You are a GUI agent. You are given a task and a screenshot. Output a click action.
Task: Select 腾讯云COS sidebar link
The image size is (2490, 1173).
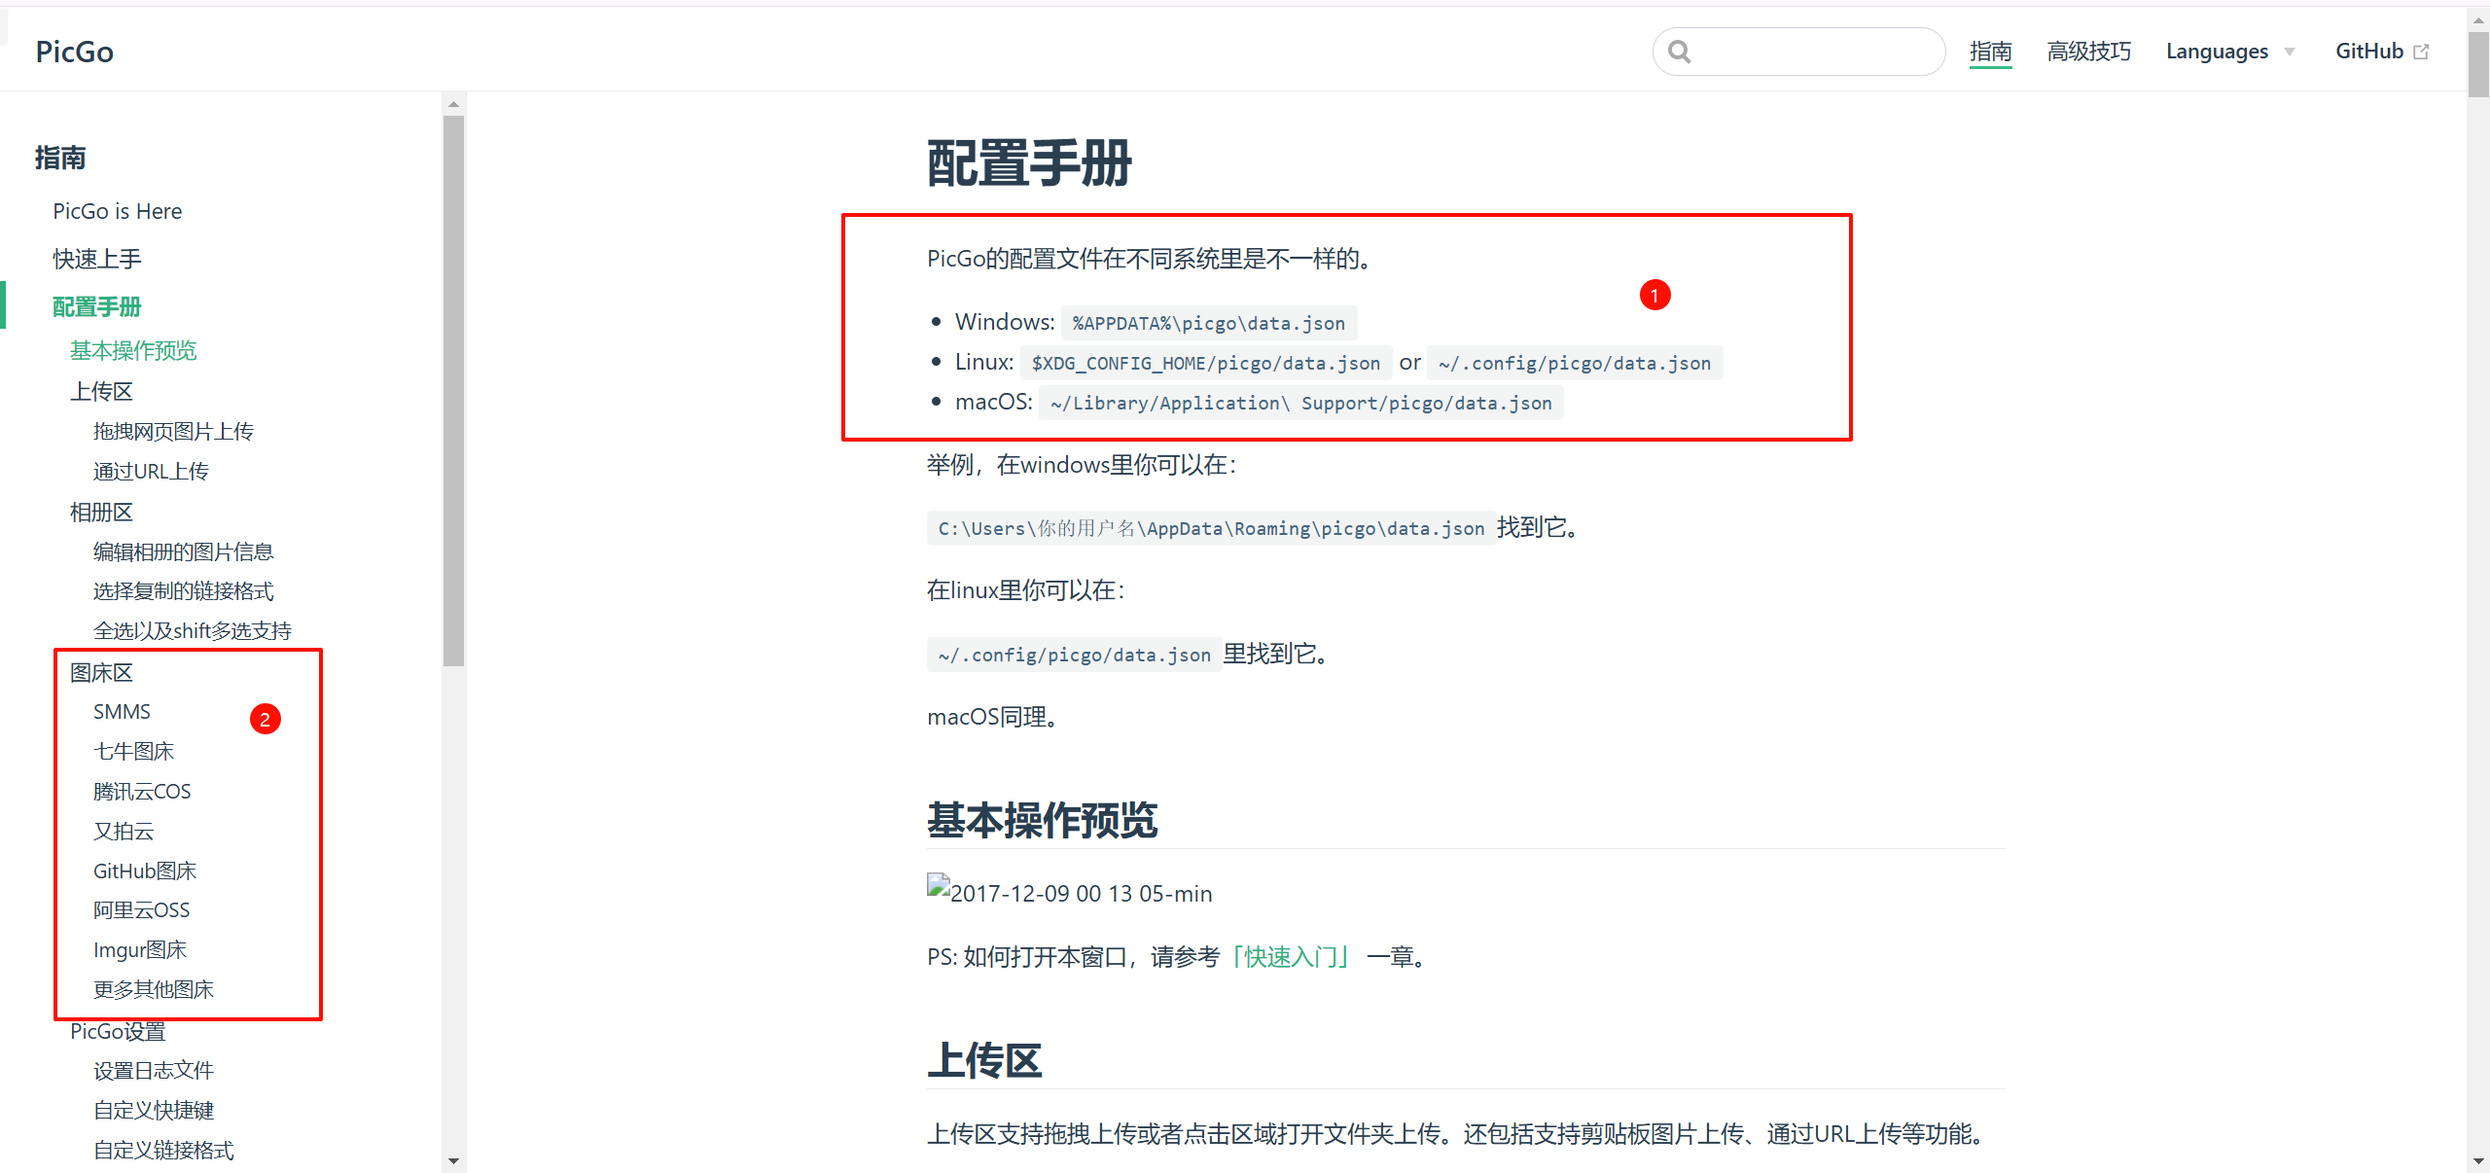pos(142,792)
